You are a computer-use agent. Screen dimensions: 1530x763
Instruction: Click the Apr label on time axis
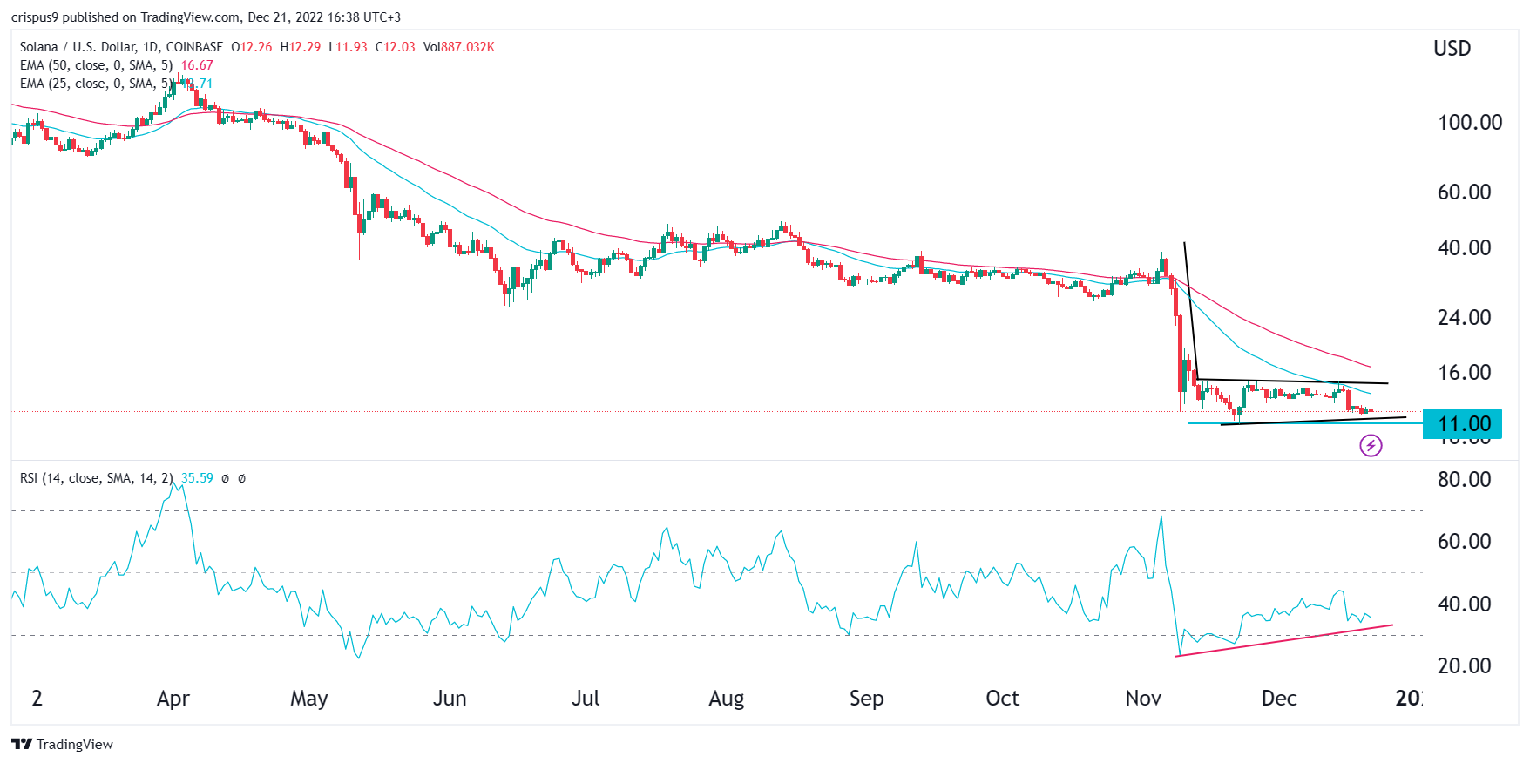pyautogui.click(x=173, y=699)
